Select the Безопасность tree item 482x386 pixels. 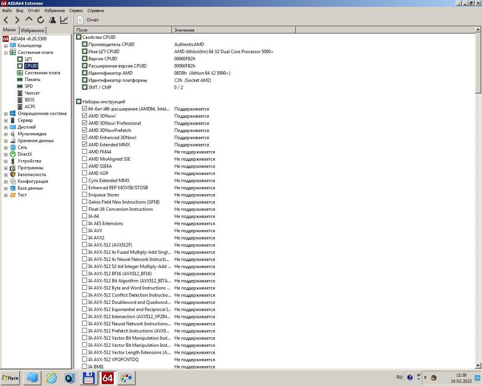32,175
